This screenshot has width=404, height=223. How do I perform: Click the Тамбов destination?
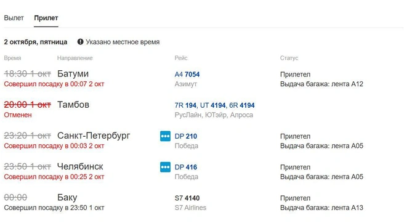pyautogui.click(x=73, y=105)
